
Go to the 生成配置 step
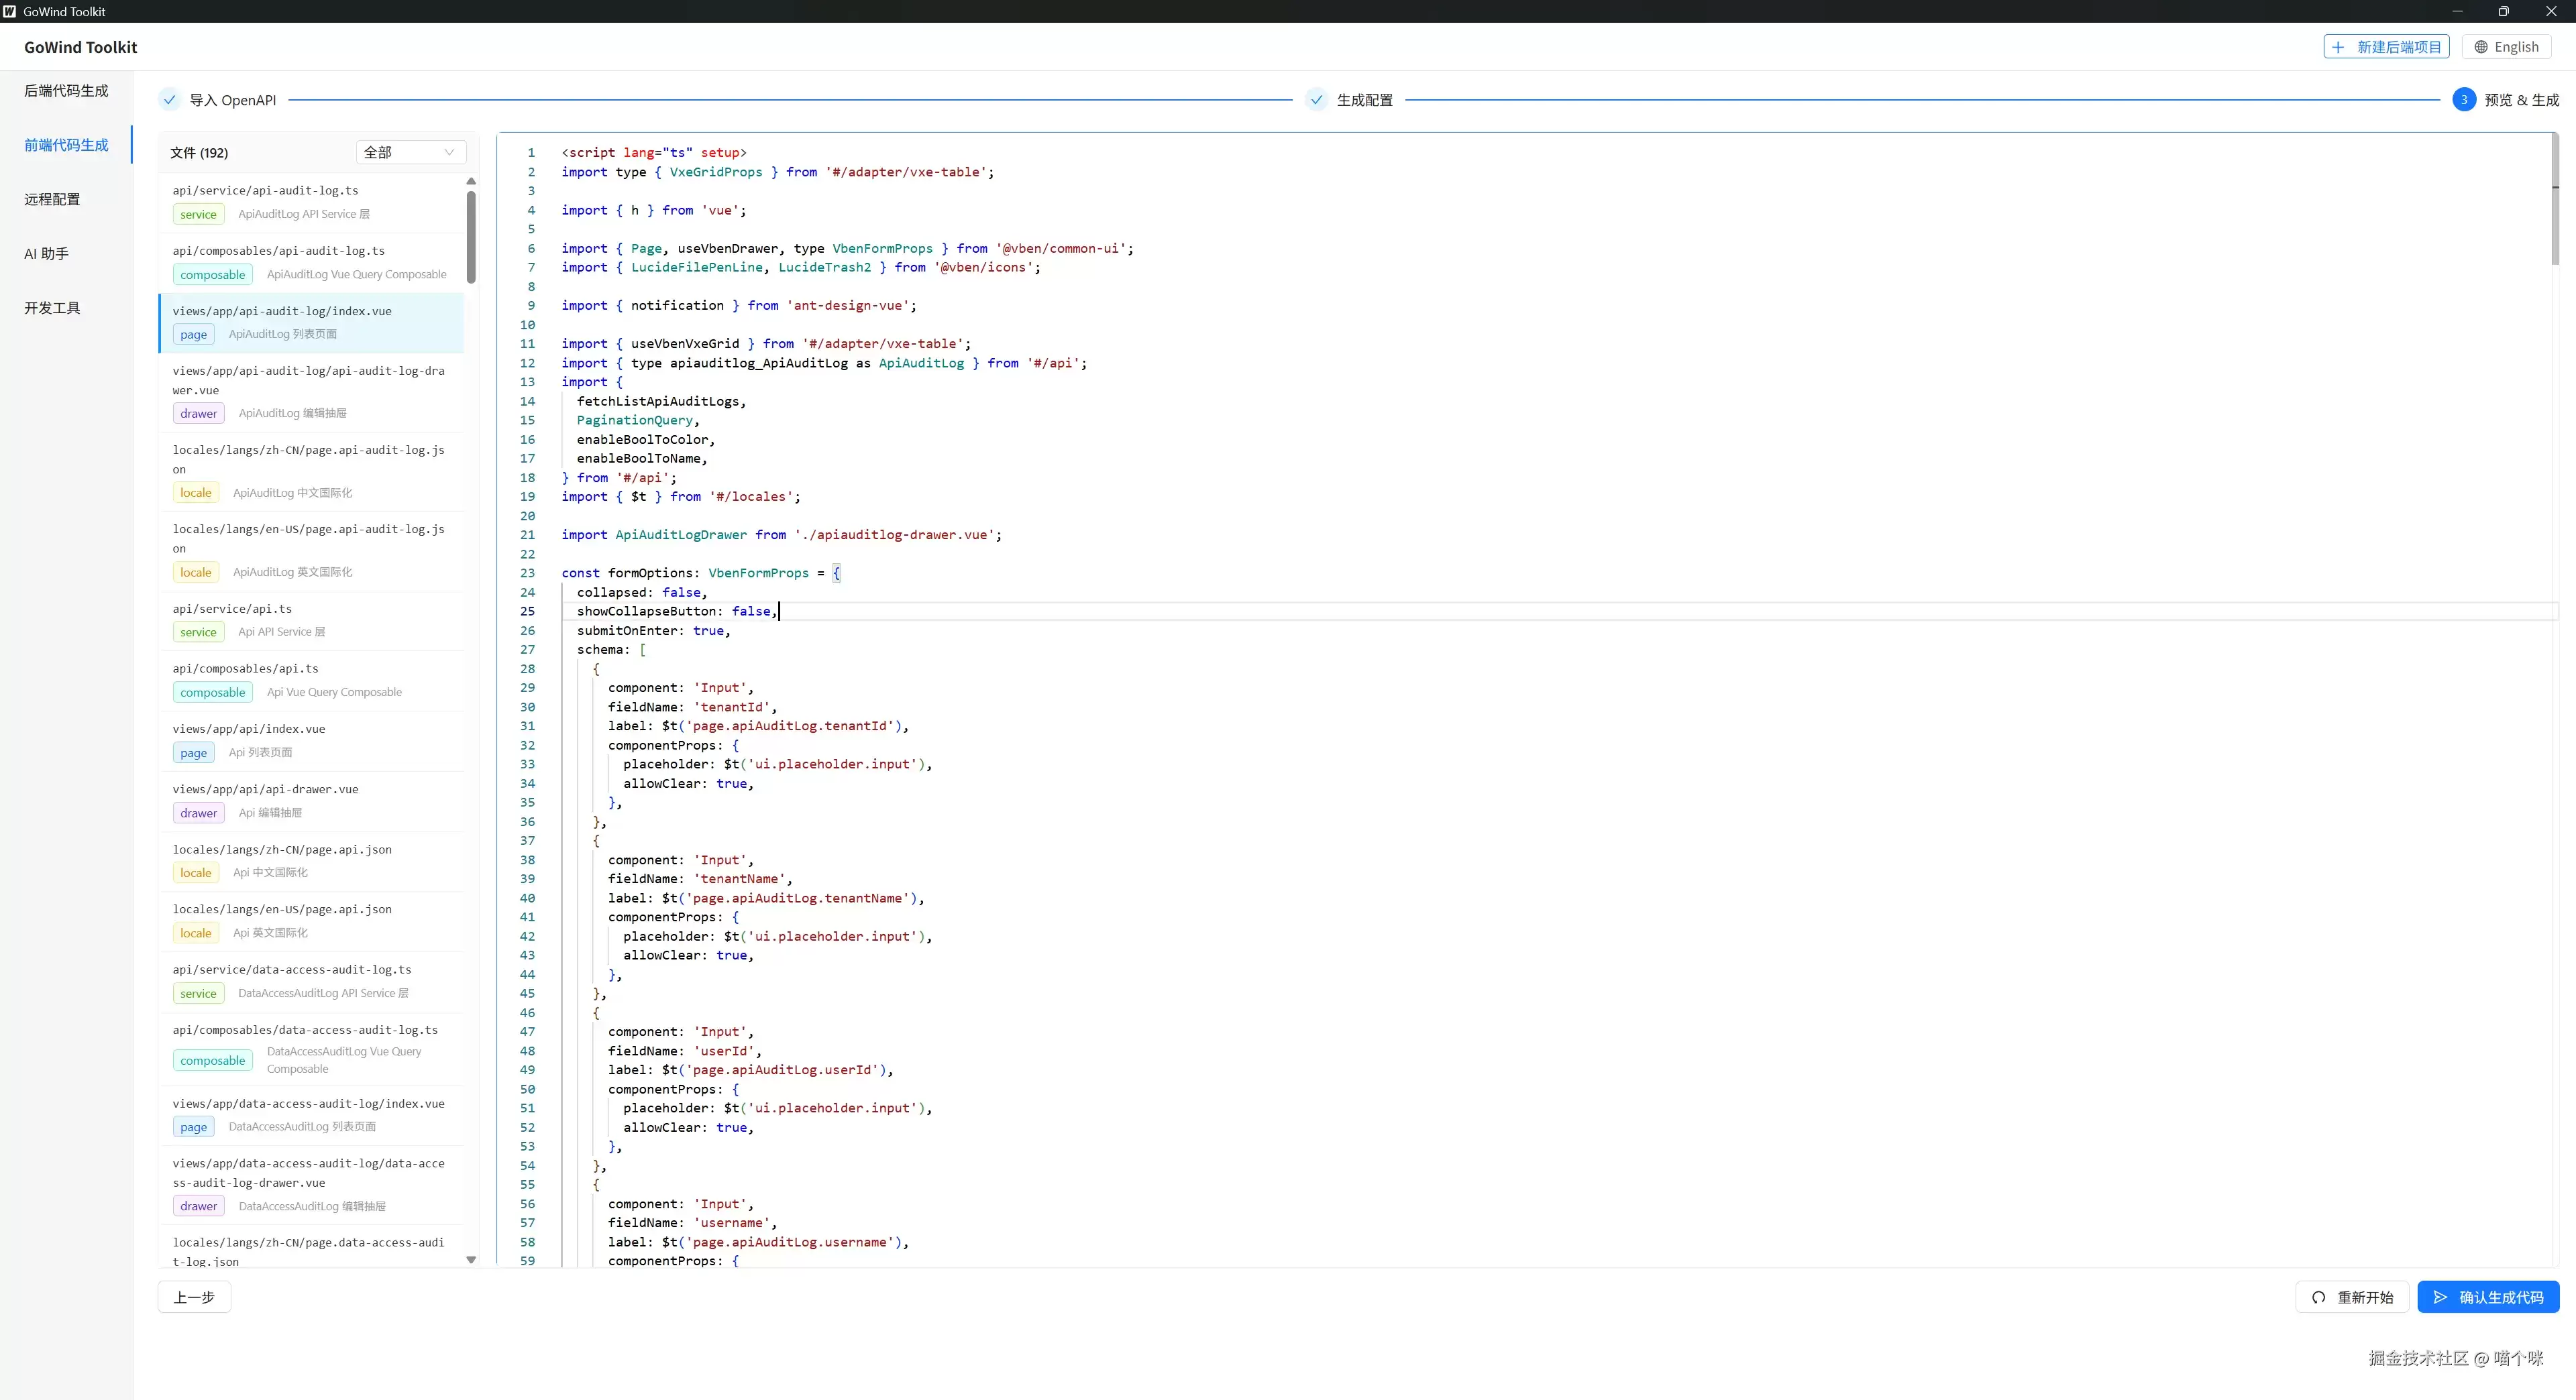coord(1349,100)
